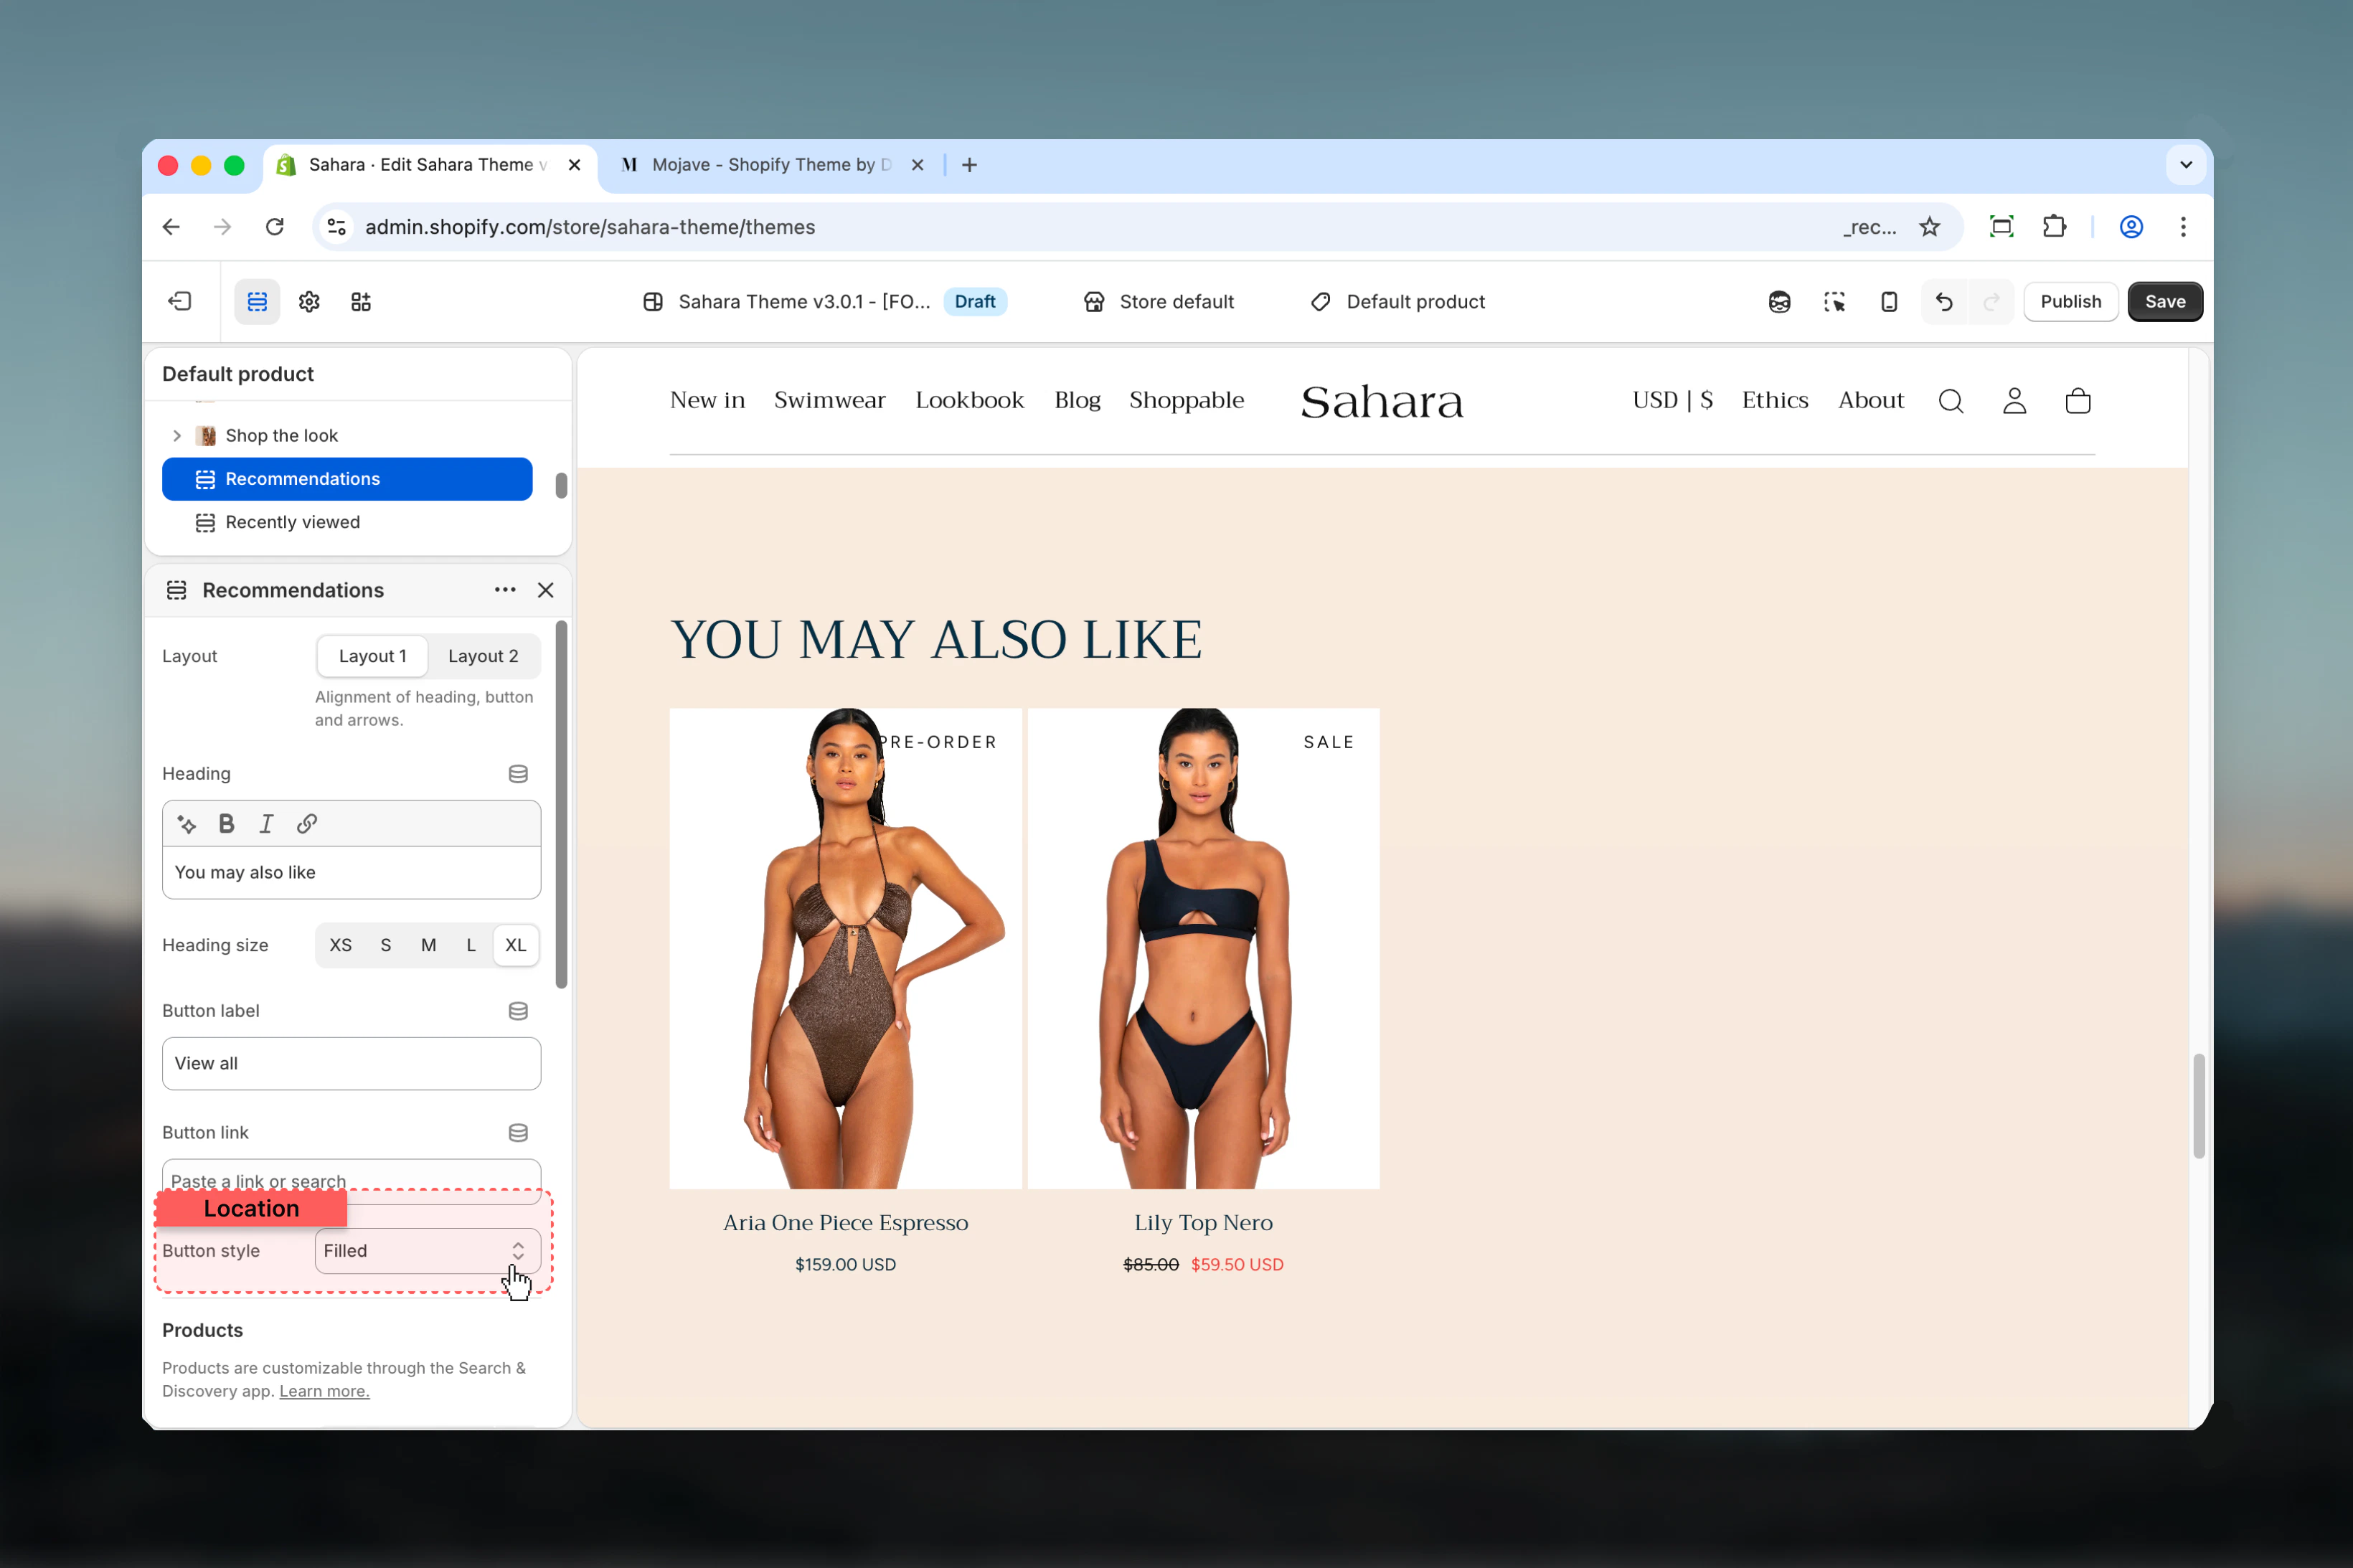Connect dynamic source for Heading
This screenshot has height=1568, width=2353.
[518, 774]
